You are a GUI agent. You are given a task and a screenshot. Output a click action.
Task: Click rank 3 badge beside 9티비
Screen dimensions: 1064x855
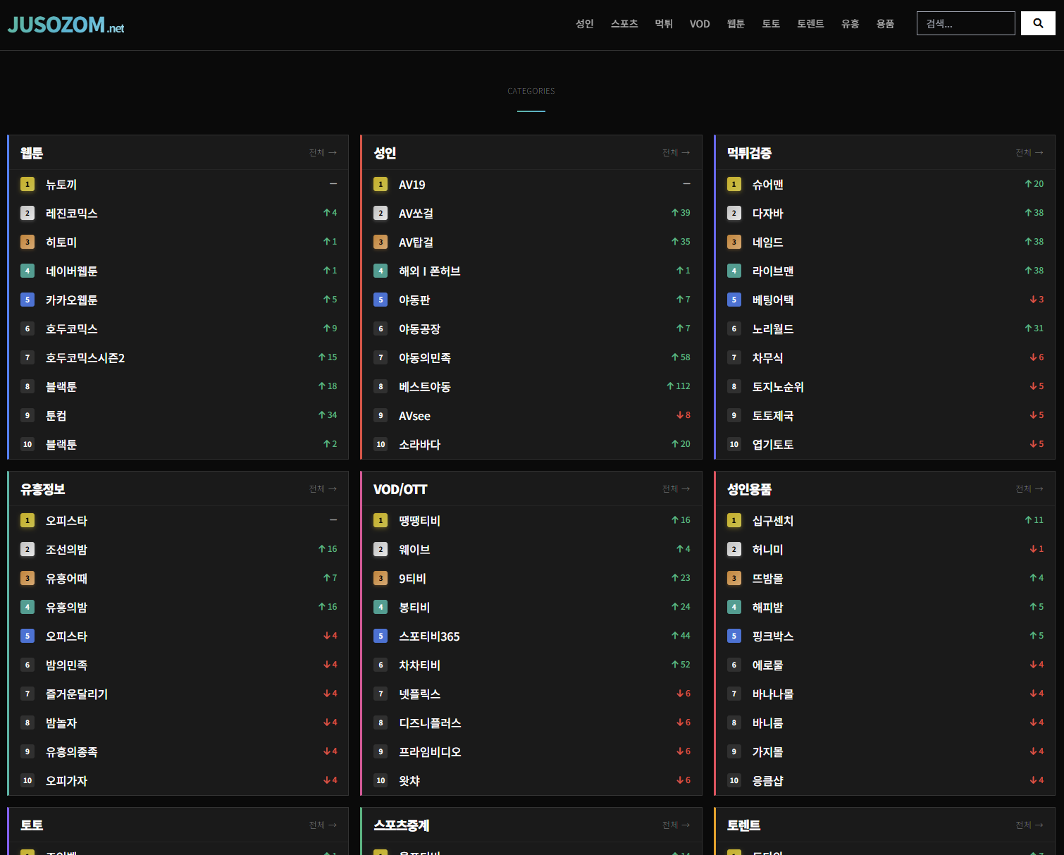point(381,579)
